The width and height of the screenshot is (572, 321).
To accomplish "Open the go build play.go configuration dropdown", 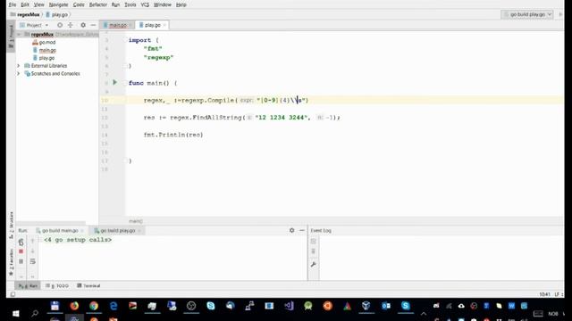I will click(527, 14).
